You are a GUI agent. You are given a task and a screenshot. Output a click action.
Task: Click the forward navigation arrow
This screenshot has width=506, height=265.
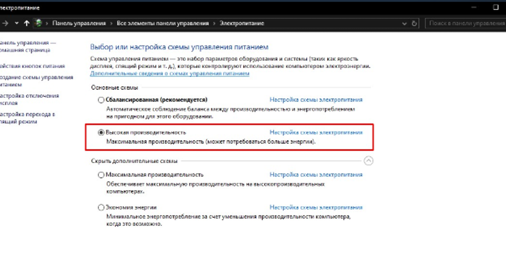point(5,24)
